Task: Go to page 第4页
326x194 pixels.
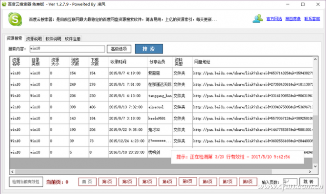Action: (168, 182)
